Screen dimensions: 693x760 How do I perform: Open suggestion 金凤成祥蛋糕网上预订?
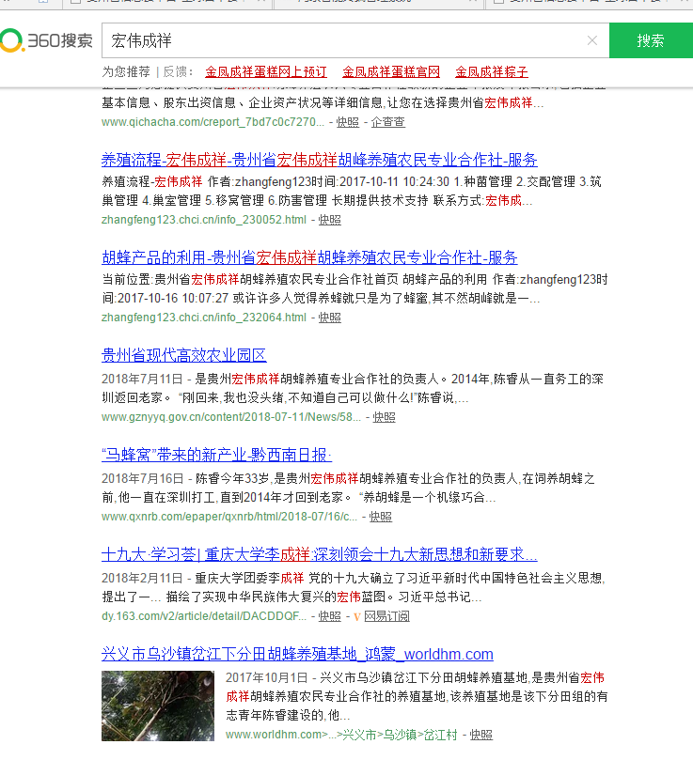click(266, 71)
